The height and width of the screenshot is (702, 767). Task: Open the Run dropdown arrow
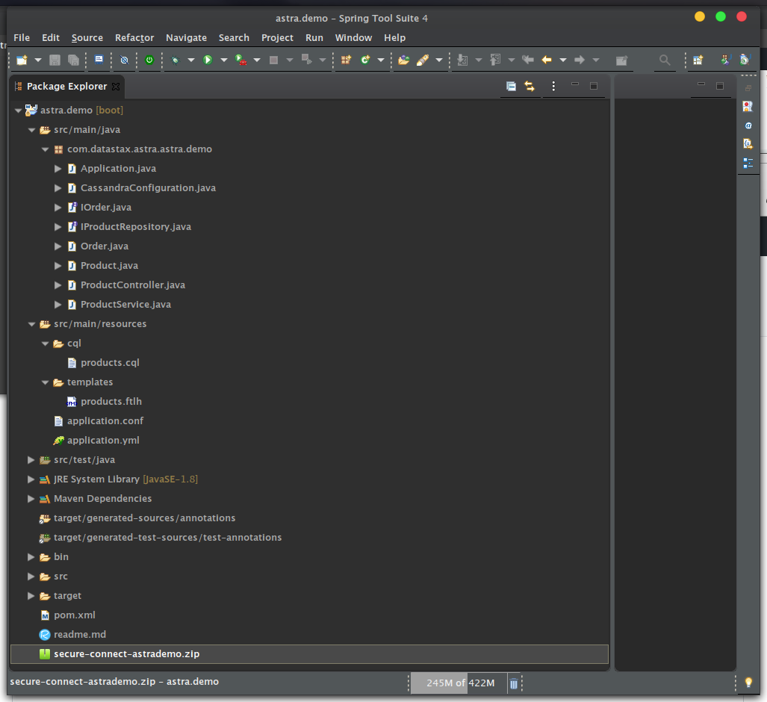tap(224, 60)
